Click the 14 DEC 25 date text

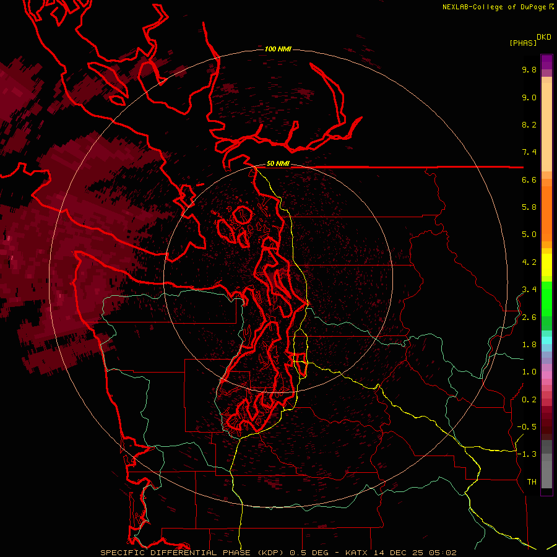click(x=399, y=553)
